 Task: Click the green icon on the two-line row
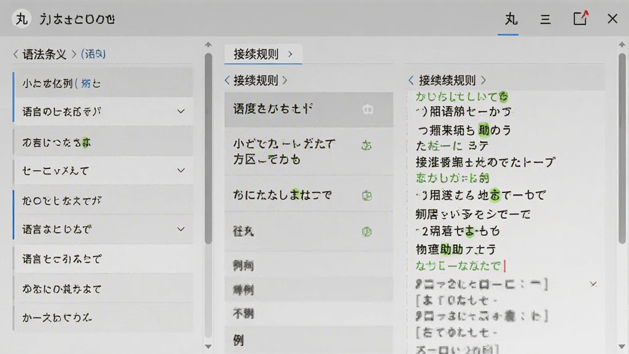coord(367,145)
